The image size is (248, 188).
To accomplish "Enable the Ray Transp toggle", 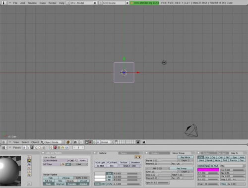I will point(182,168).
